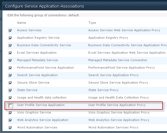Uncheck Secure Store Service checkbox
The width and height of the screenshot is (167, 133).
pos(10,83)
